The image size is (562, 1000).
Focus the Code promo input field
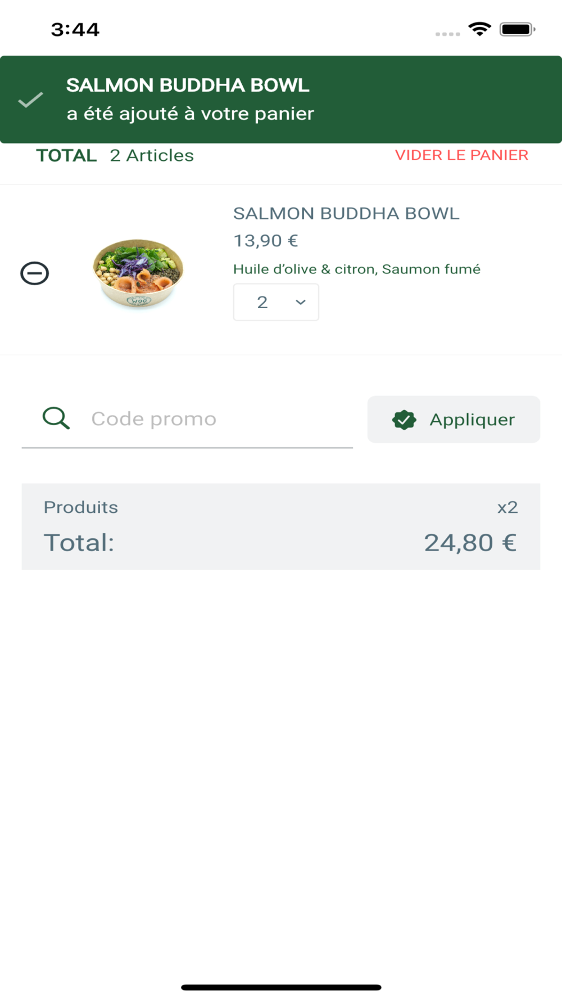click(x=187, y=420)
